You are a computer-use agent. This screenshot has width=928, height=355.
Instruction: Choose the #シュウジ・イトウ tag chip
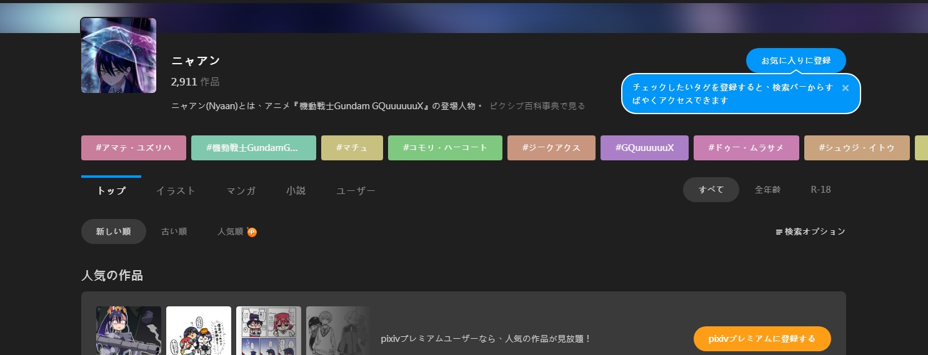[x=857, y=148]
